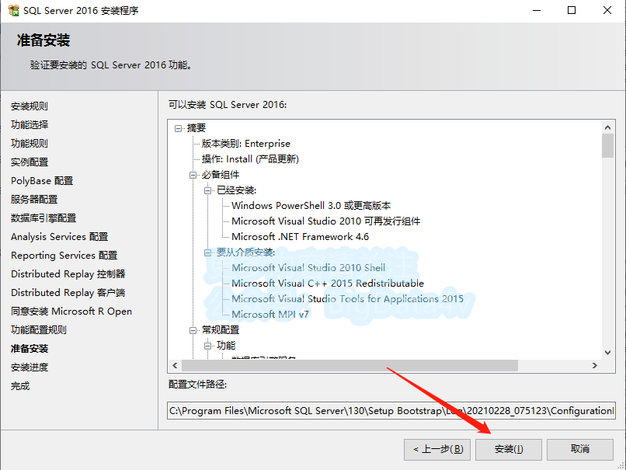The height and width of the screenshot is (470, 626).
Task: Click the 取消 cancel button
Action: tap(579, 449)
